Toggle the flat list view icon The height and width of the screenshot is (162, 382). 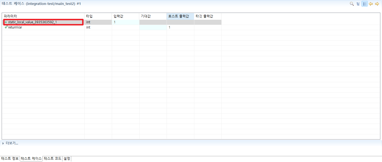point(365,4)
